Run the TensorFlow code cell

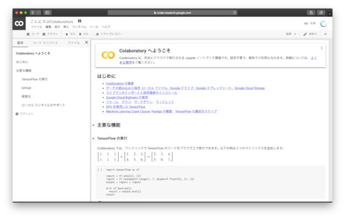point(100,169)
